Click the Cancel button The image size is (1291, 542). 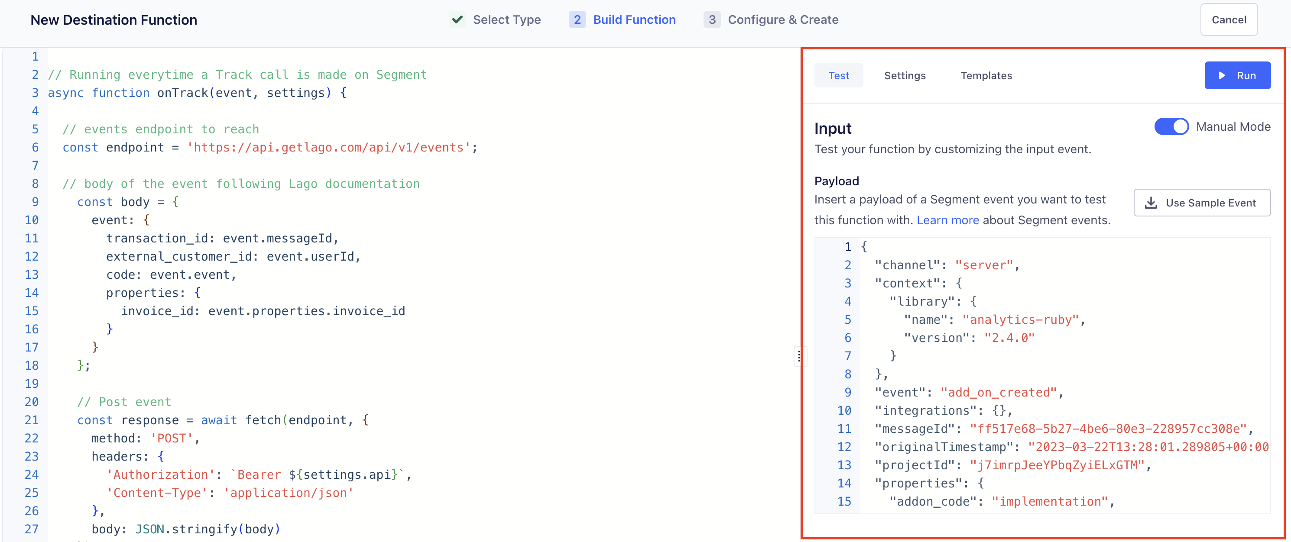tap(1228, 19)
